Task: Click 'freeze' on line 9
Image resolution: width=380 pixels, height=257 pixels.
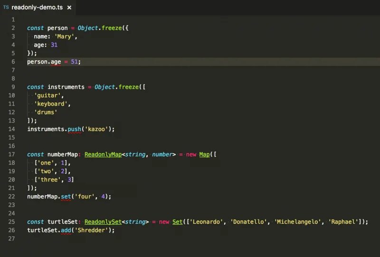Action: pyautogui.click(x=129, y=87)
